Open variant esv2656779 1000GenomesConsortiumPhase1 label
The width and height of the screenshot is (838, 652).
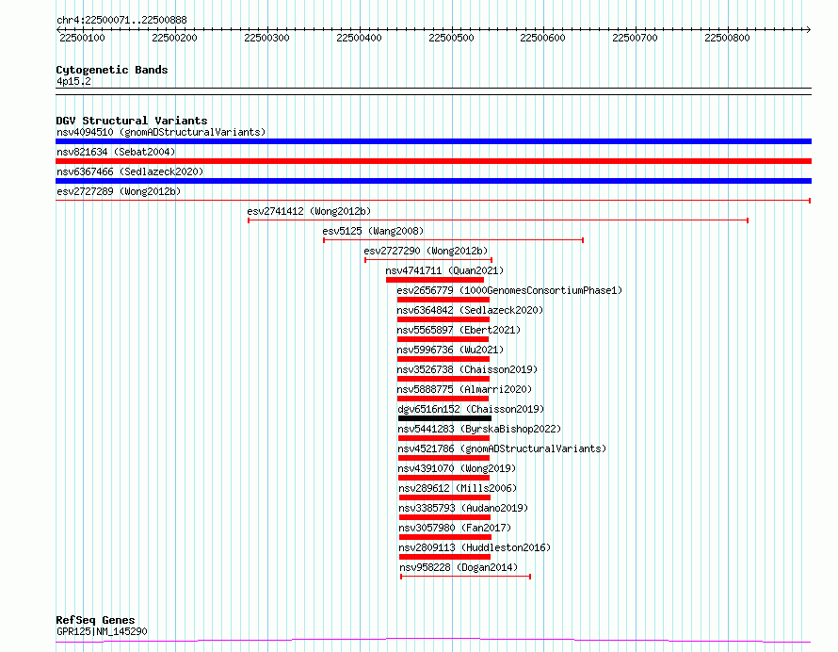point(509,290)
